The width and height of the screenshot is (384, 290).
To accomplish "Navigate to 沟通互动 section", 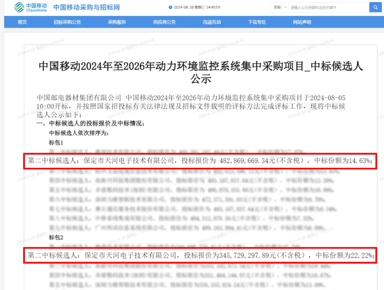I will click(212, 22).
